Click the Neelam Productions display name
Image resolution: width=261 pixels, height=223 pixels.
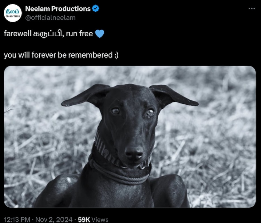point(58,9)
